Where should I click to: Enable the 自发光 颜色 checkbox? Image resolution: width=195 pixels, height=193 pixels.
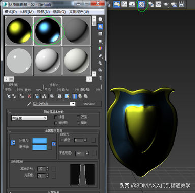coord(61,140)
